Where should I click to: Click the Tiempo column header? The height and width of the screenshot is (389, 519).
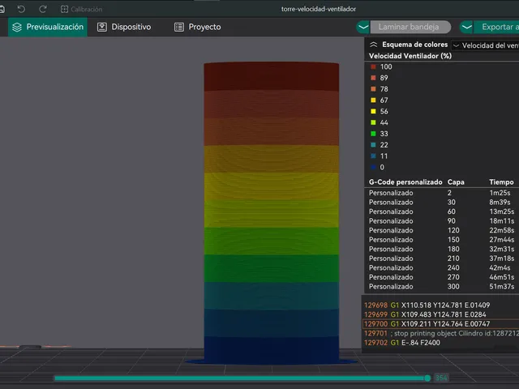click(x=501, y=182)
